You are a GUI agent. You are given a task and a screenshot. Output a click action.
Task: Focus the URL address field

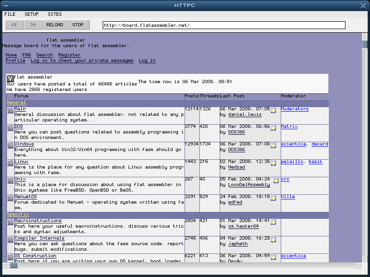point(224,25)
